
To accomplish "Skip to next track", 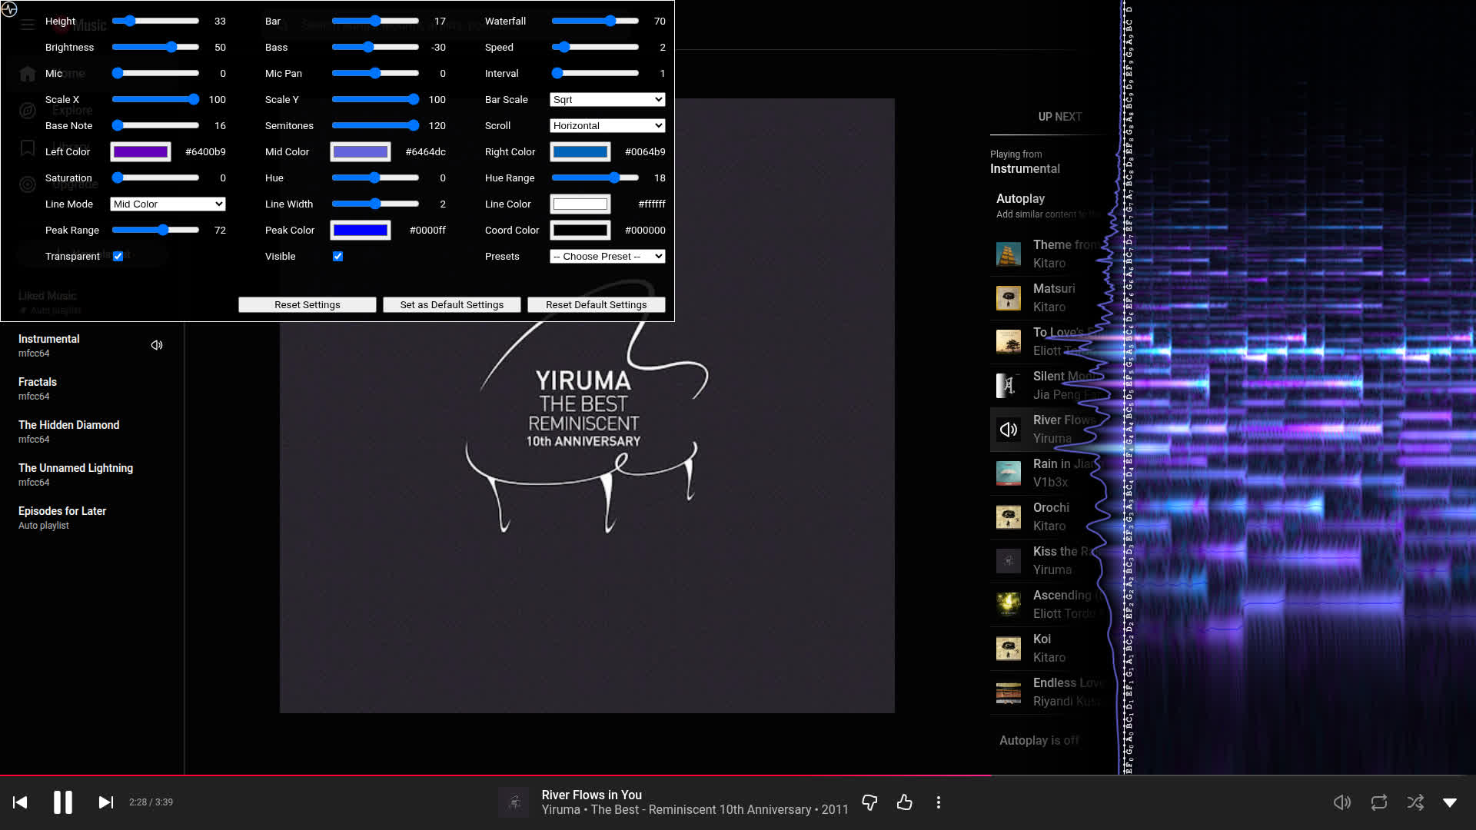I will [105, 802].
